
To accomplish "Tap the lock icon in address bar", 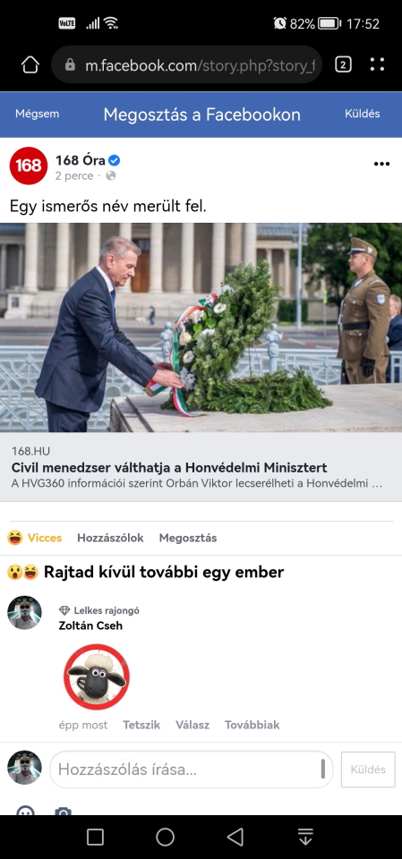I will pyautogui.click(x=70, y=65).
